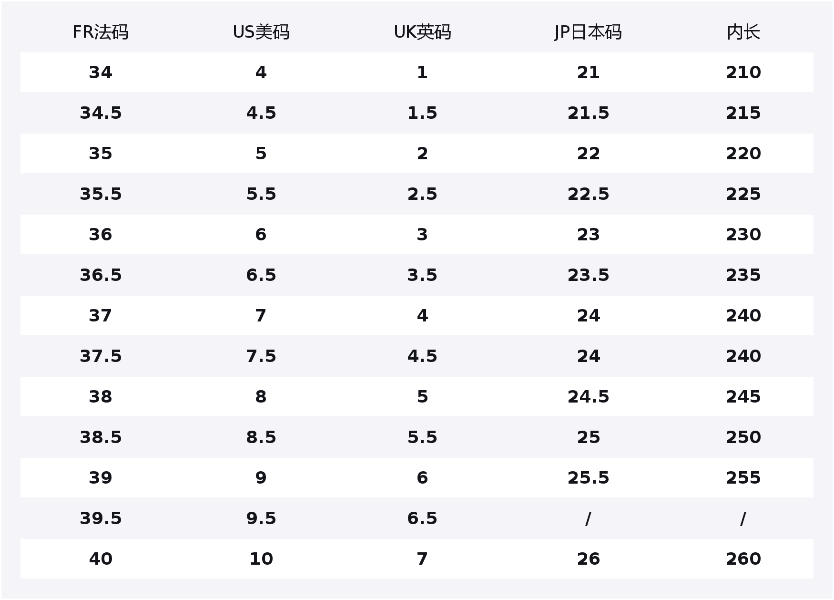Image resolution: width=834 pixels, height=600 pixels.
Task: Select the UK英码 column header
Action: [422, 32]
